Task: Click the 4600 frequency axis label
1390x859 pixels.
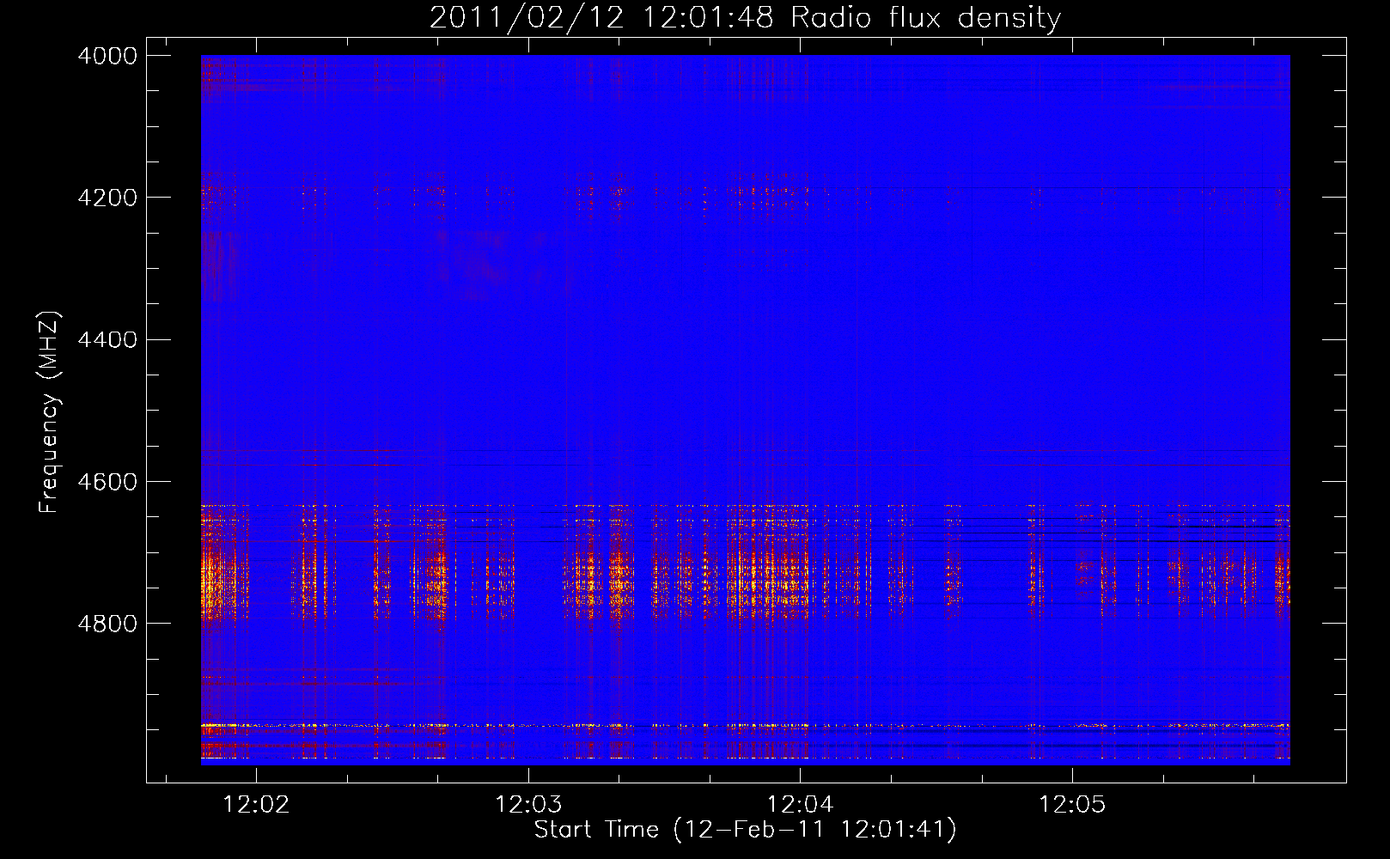Action: coord(107,482)
